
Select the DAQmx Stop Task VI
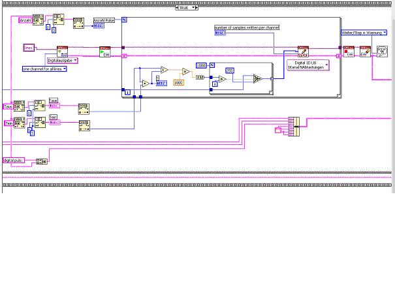pos(349,52)
